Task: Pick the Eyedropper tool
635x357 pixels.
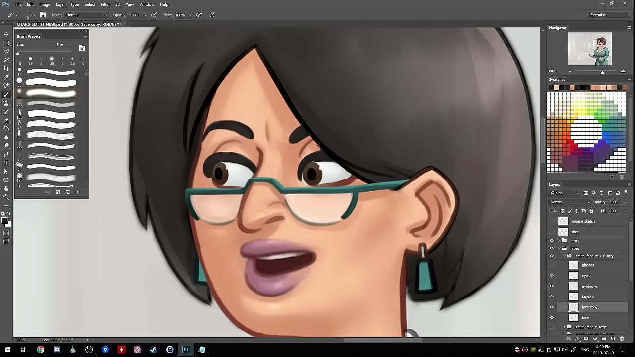Action: (6, 77)
